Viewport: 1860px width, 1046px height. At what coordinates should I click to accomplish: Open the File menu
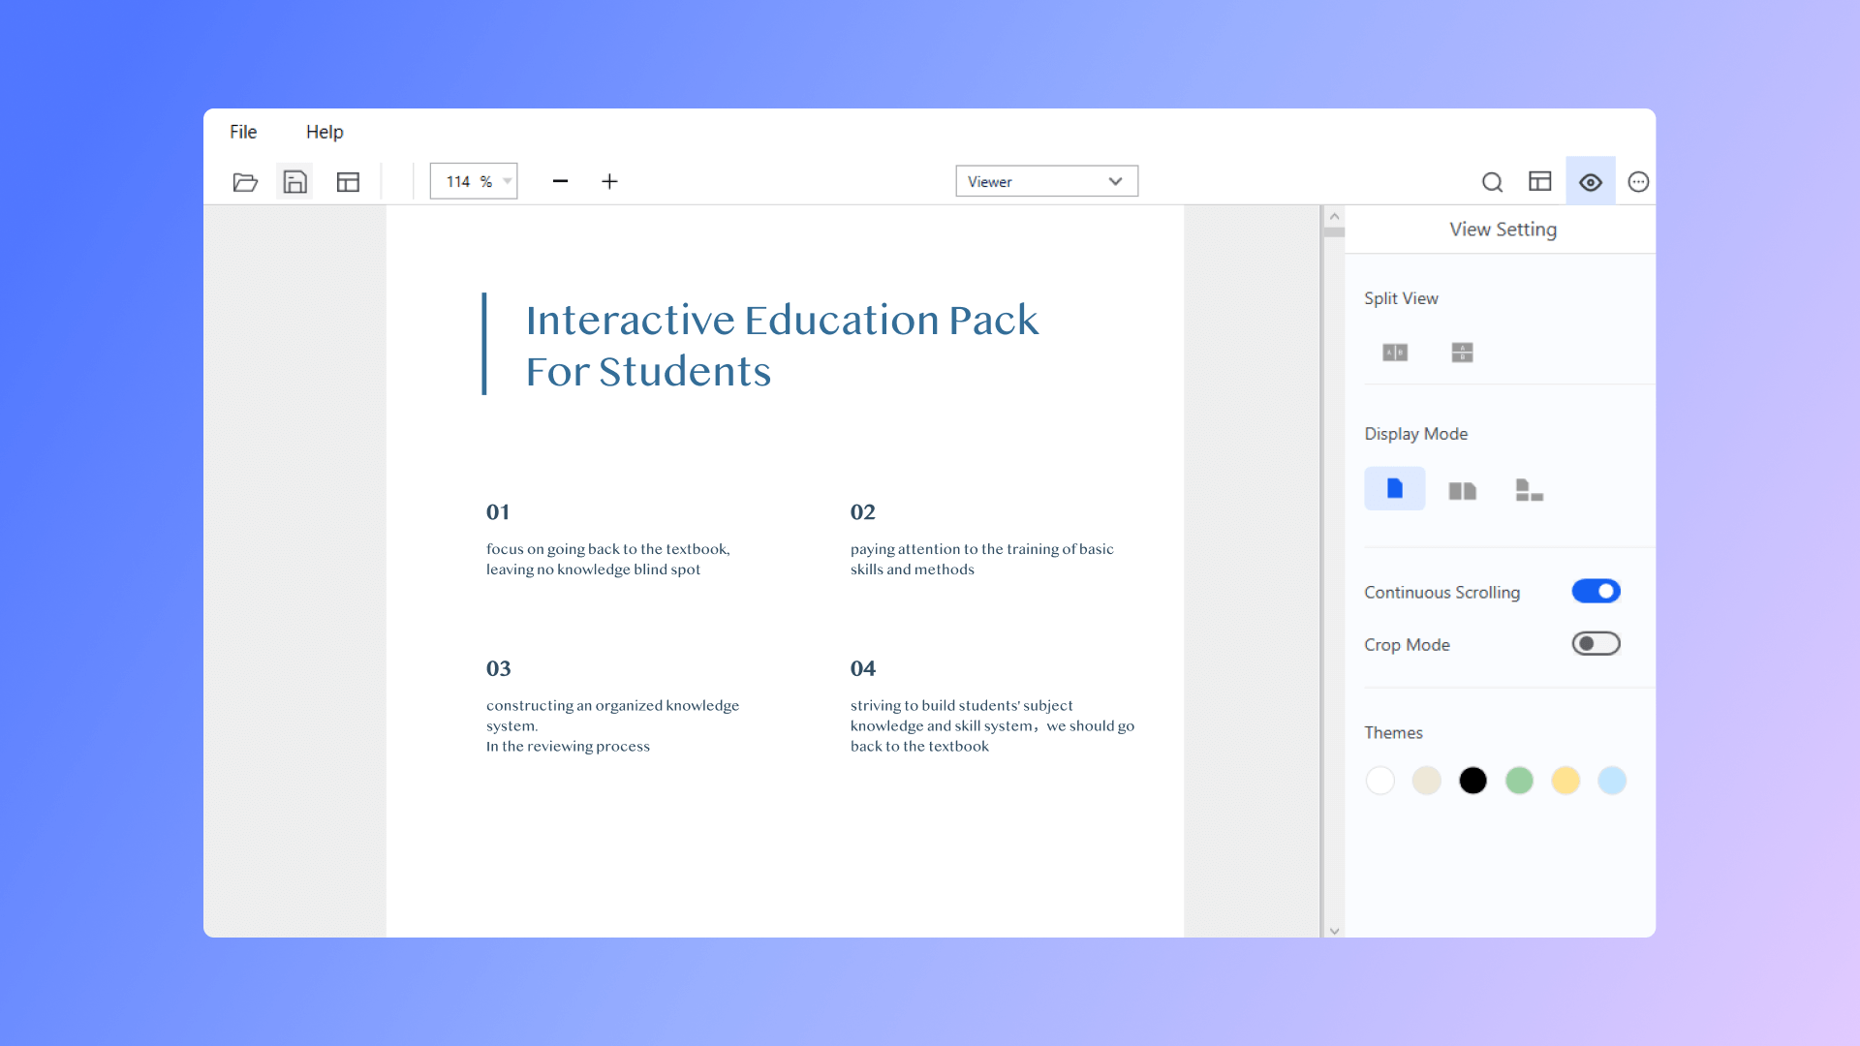point(242,132)
